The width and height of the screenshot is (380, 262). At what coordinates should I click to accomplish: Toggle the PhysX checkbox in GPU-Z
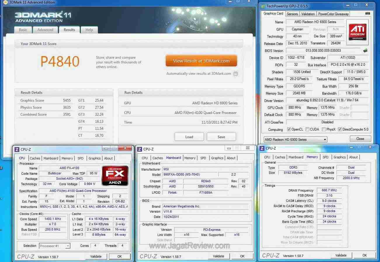point(324,129)
